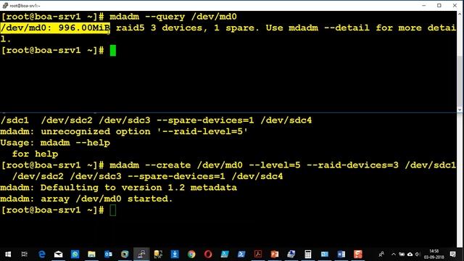This screenshot has width=464, height=261.
Task: Open File Explorer from the taskbar
Action: [x=91, y=254]
